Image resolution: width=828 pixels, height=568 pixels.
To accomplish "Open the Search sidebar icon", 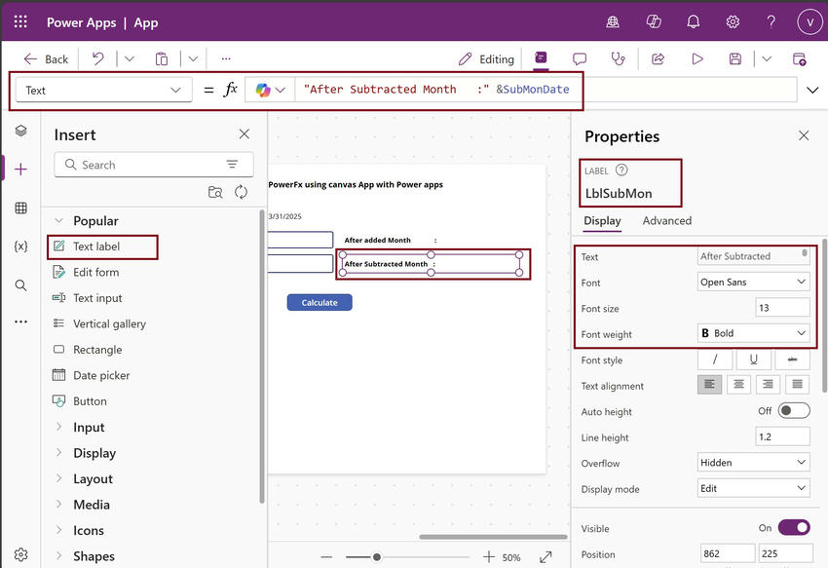I will pyautogui.click(x=21, y=285).
